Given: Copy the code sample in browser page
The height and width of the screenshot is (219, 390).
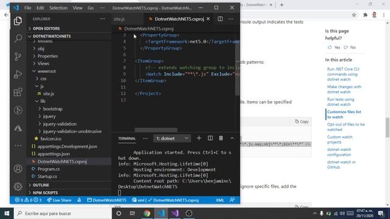Looking at the screenshot, I should pos(302,122).
